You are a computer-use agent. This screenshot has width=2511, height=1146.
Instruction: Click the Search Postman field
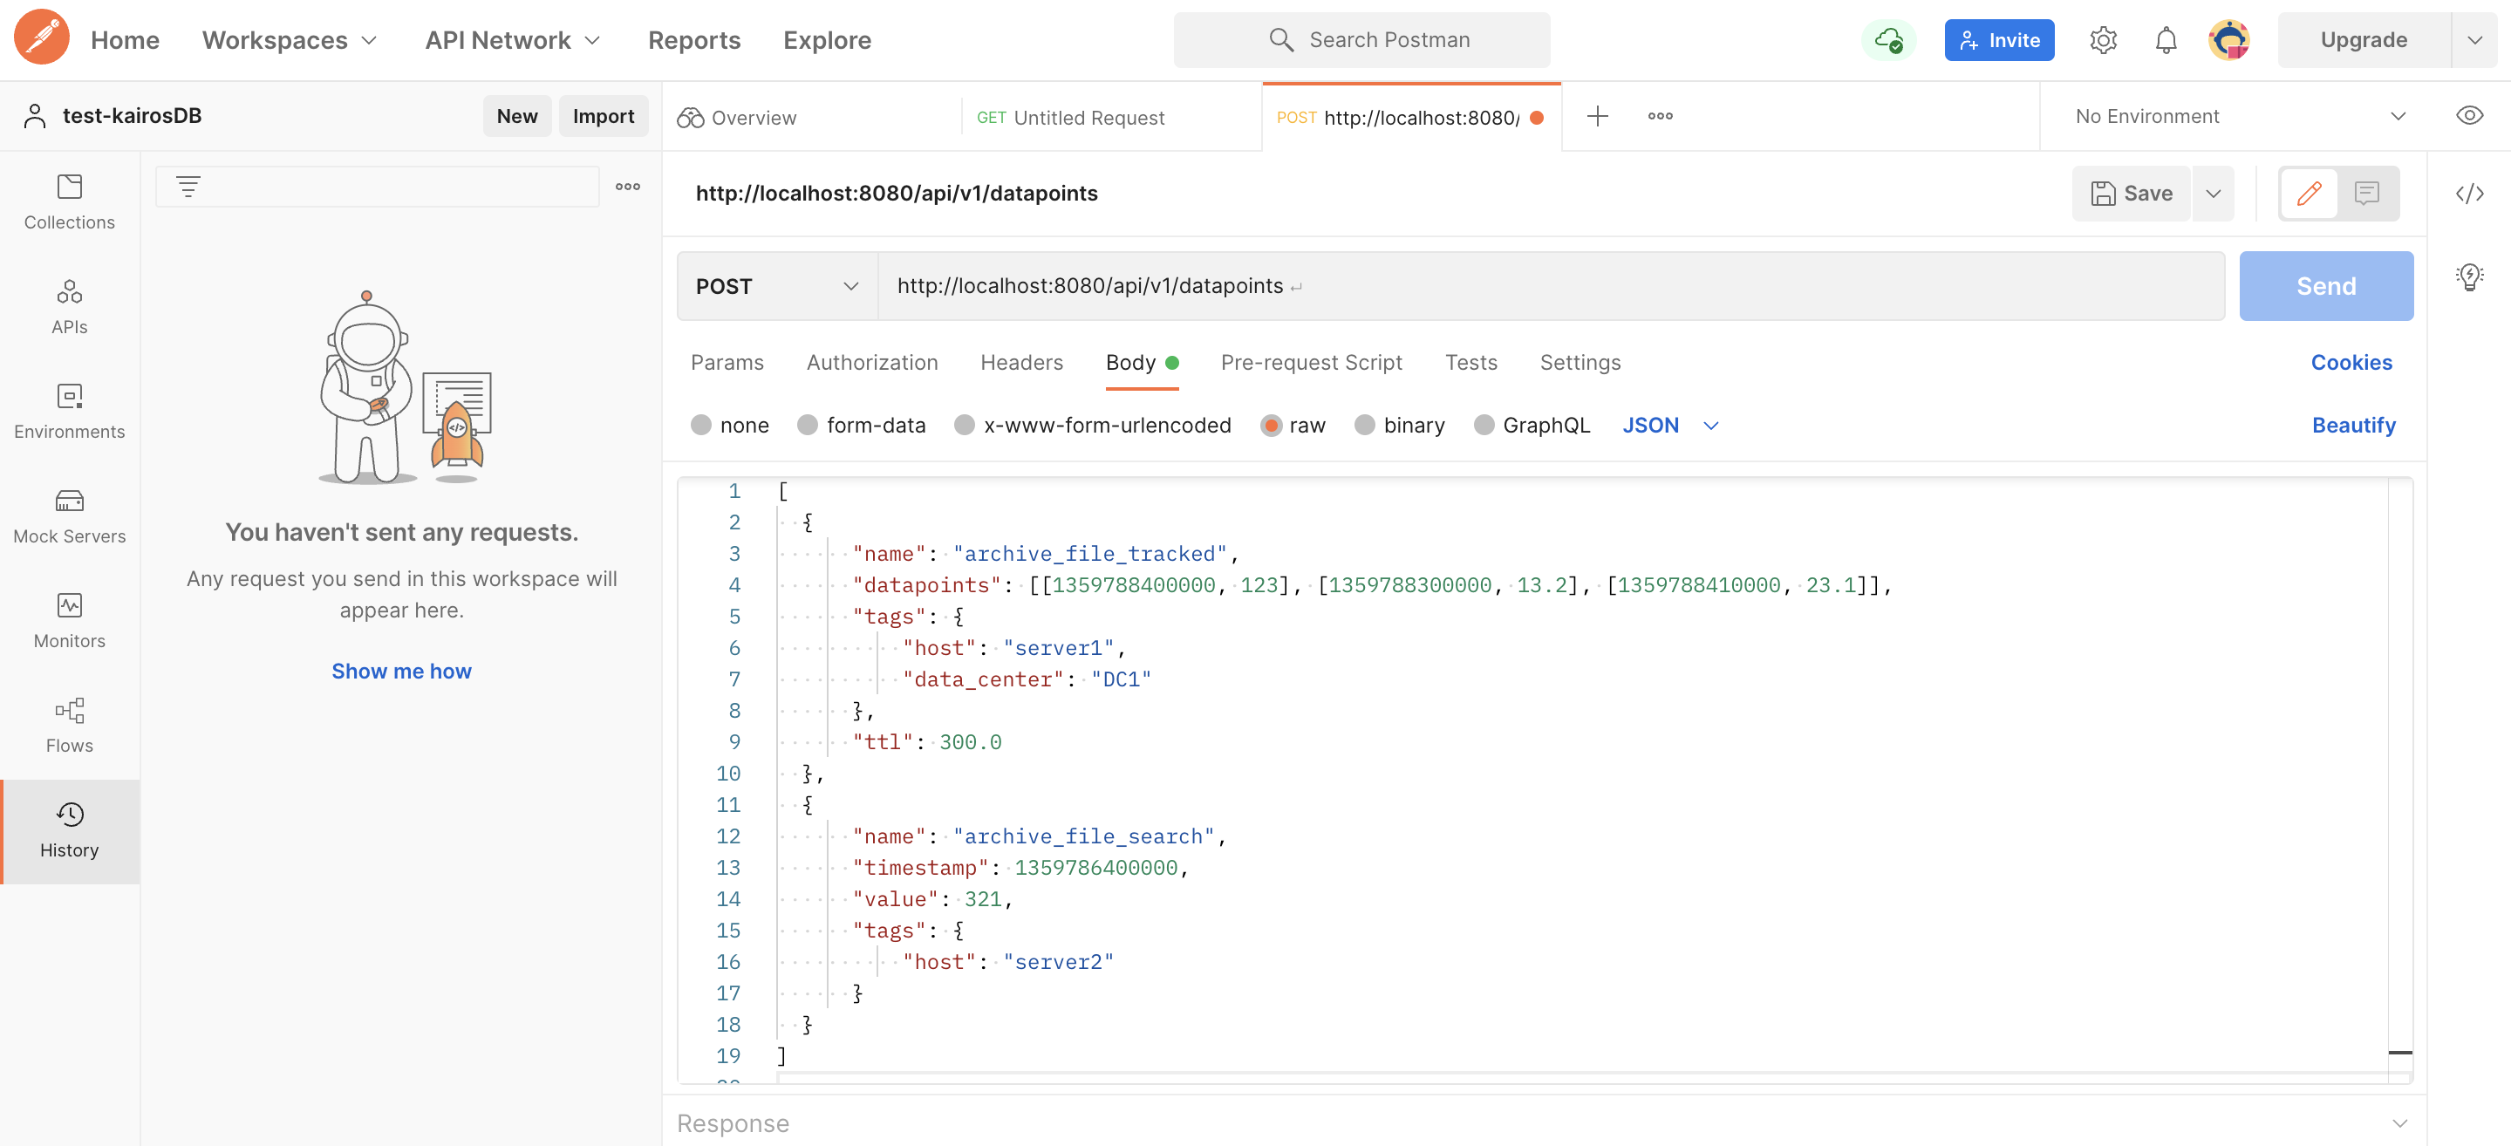[x=1361, y=40]
